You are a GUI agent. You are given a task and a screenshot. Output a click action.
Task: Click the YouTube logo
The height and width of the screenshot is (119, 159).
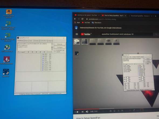click(x=86, y=34)
